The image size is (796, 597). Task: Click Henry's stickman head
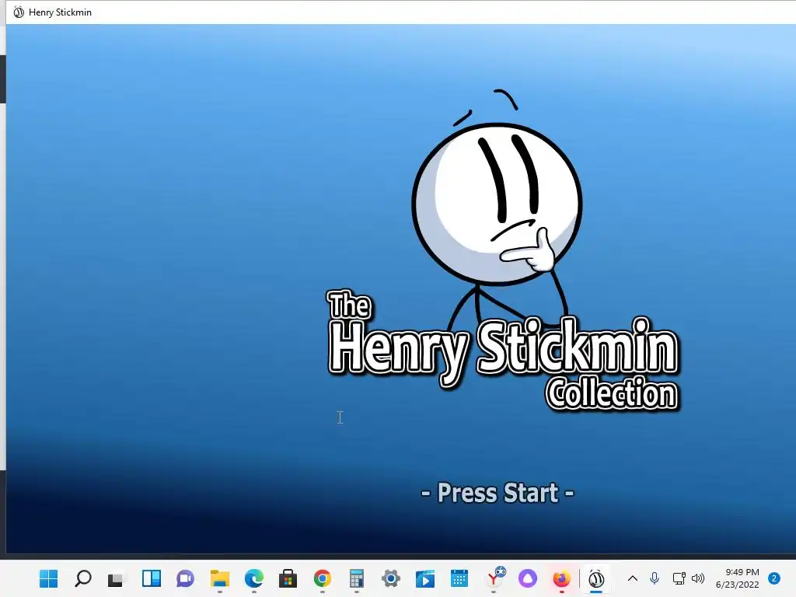pos(497,204)
